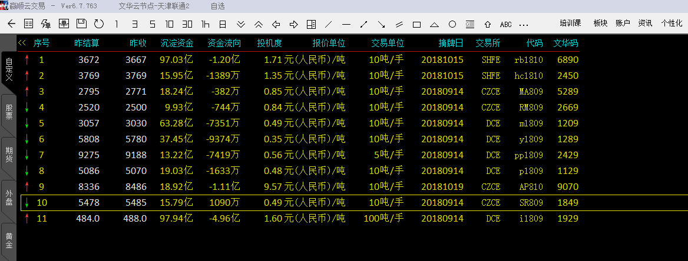Image resolution: width=688 pixels, height=261 pixels.
Task: Select the 1h hourly period button
Action: (206, 24)
